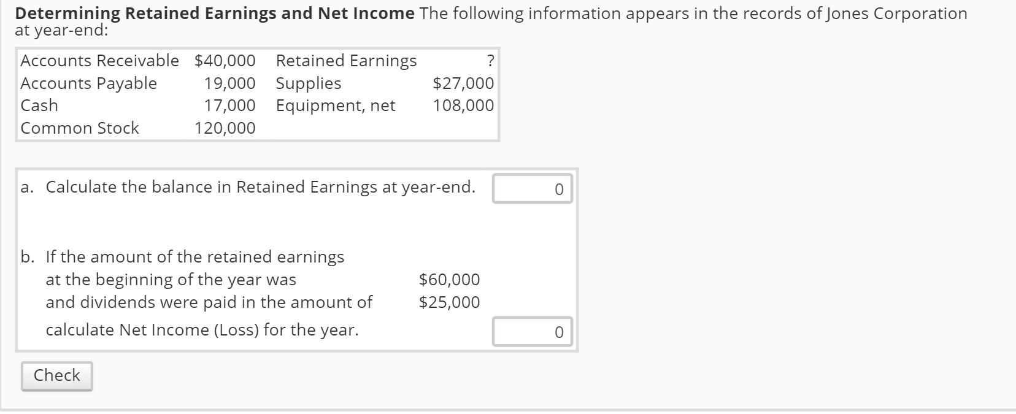Select the $60,000 beginning retained earnings figure
Screen dimensions: 1016x414
point(449,279)
